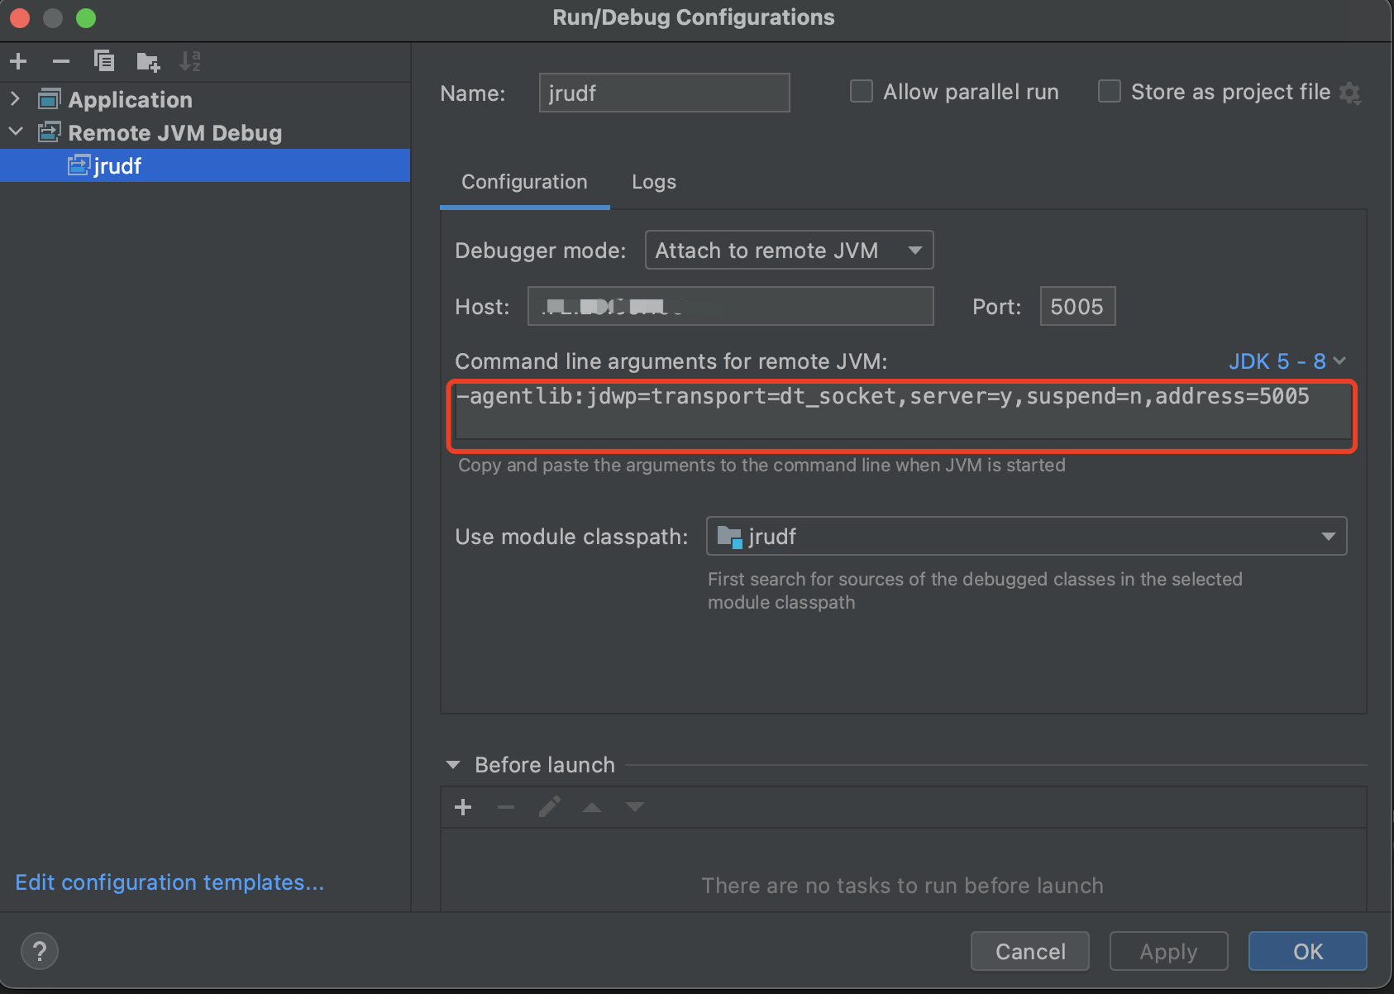Click the Add New Configuration plus icon
The width and height of the screenshot is (1394, 994).
[18, 61]
